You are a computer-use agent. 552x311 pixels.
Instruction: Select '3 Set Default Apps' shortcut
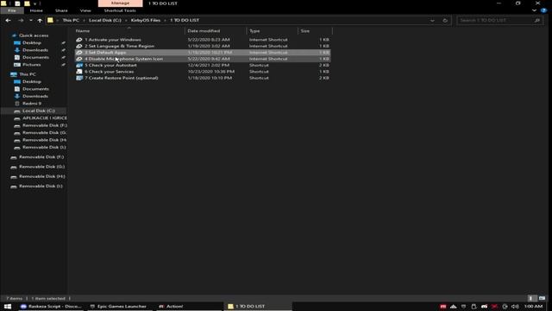[x=203, y=53]
